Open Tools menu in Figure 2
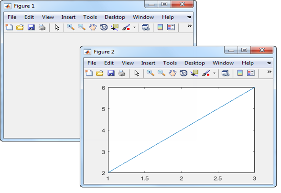281x193 pixels. (x=170, y=63)
